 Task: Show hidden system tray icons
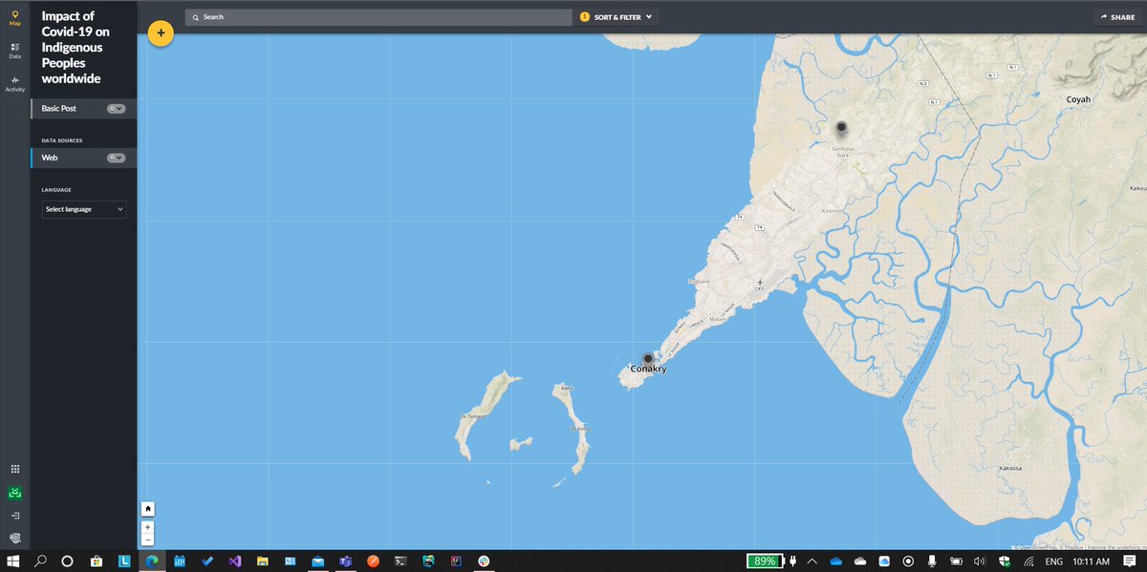click(812, 561)
